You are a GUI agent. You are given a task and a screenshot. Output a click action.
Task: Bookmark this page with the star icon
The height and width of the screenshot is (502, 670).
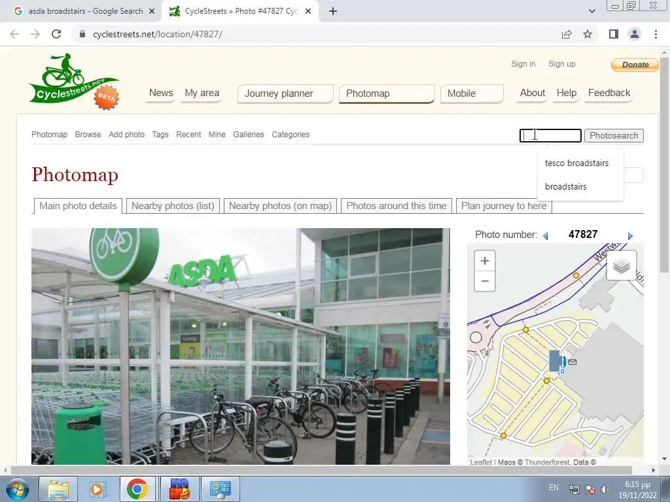pyautogui.click(x=588, y=34)
